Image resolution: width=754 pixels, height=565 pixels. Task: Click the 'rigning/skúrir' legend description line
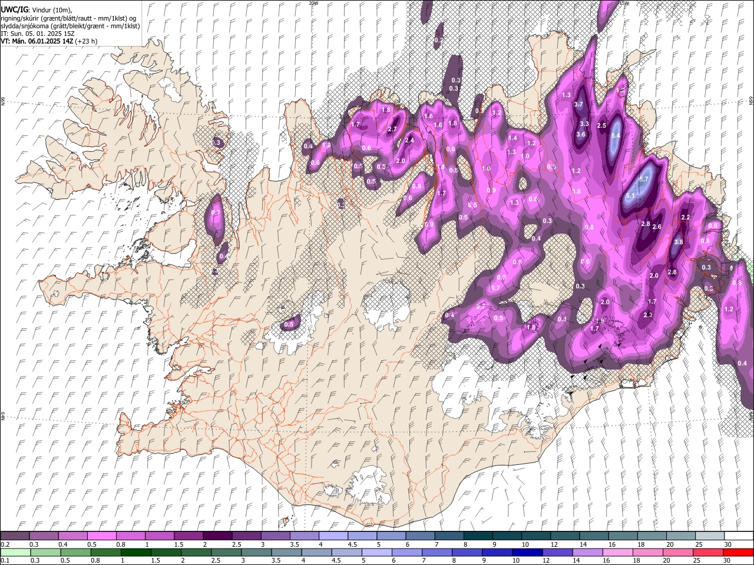(x=69, y=18)
